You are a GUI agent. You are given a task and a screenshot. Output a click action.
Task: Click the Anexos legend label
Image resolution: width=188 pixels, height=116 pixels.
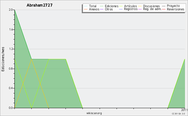pyautogui.click(x=94, y=9)
